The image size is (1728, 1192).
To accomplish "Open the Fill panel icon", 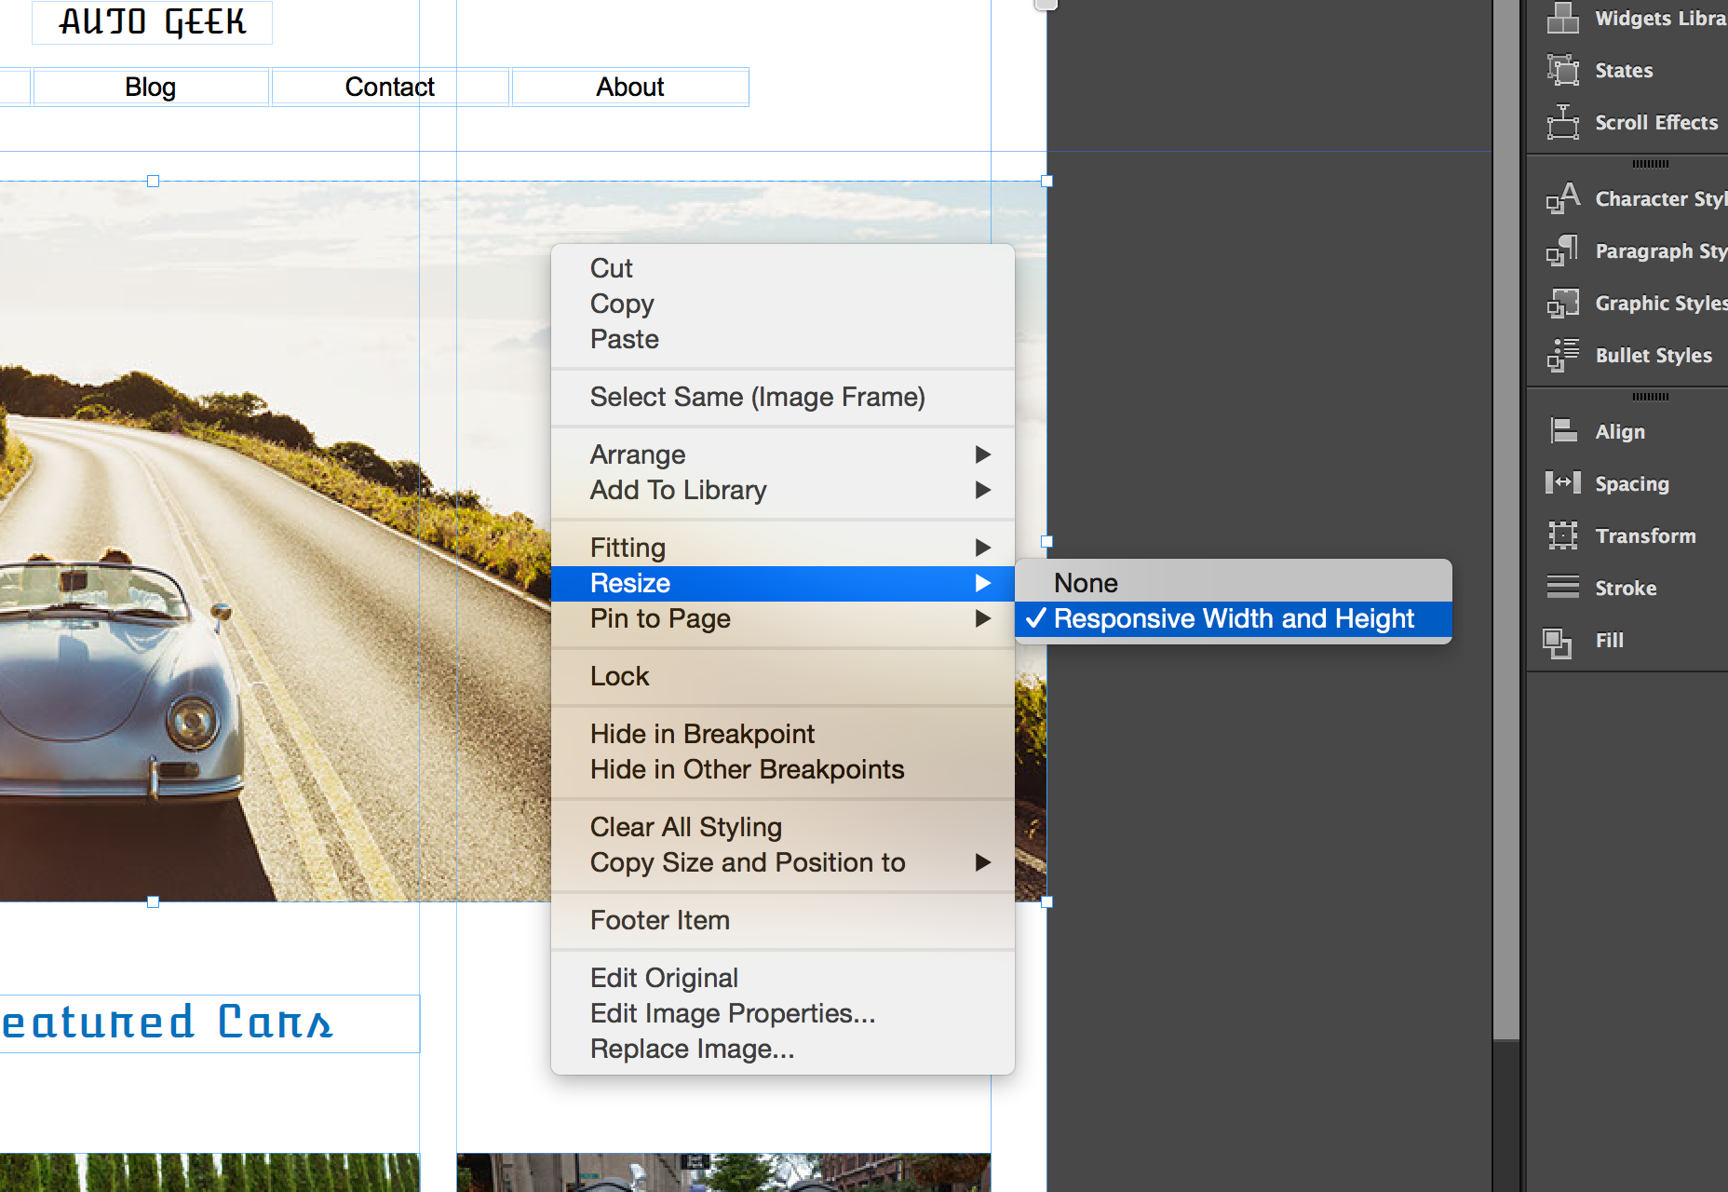I will (1557, 642).
